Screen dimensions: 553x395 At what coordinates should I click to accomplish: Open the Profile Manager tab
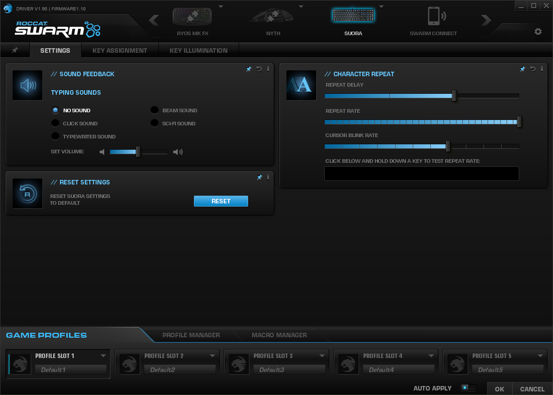tap(191, 335)
